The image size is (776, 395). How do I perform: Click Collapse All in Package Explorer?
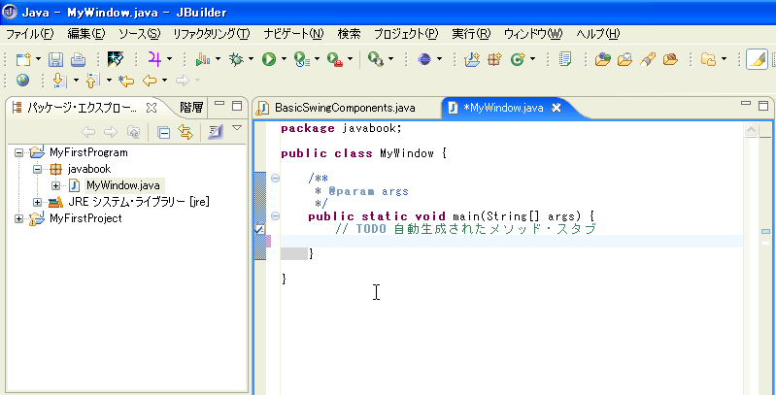[164, 132]
